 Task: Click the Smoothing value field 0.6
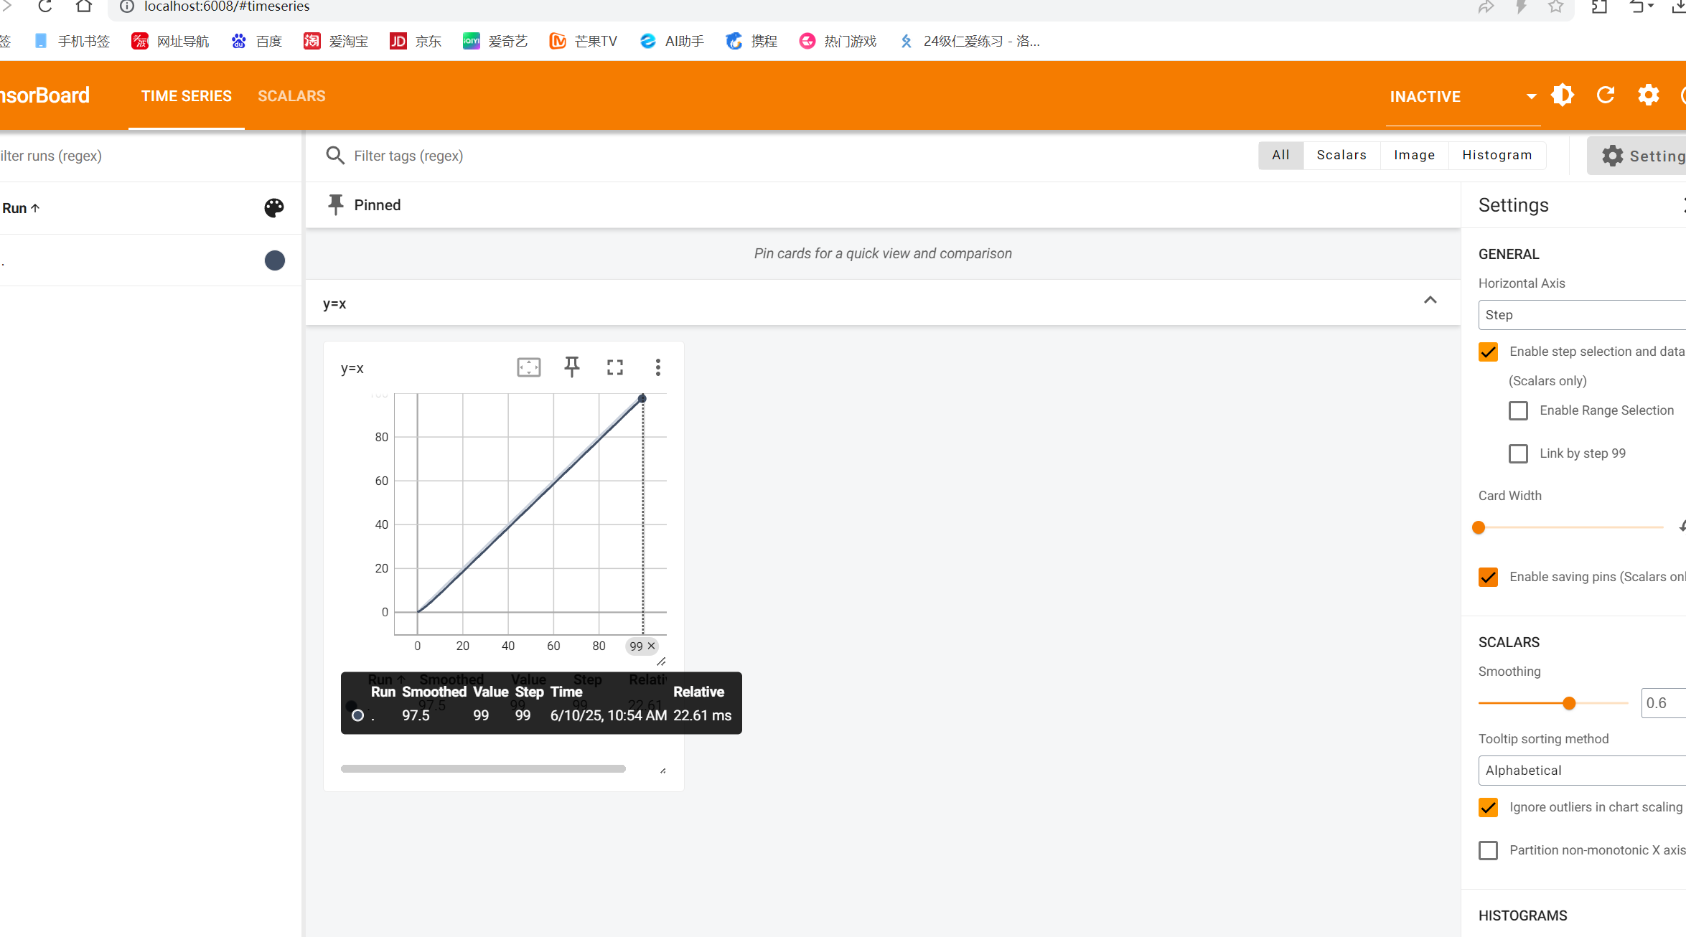coord(1663,703)
